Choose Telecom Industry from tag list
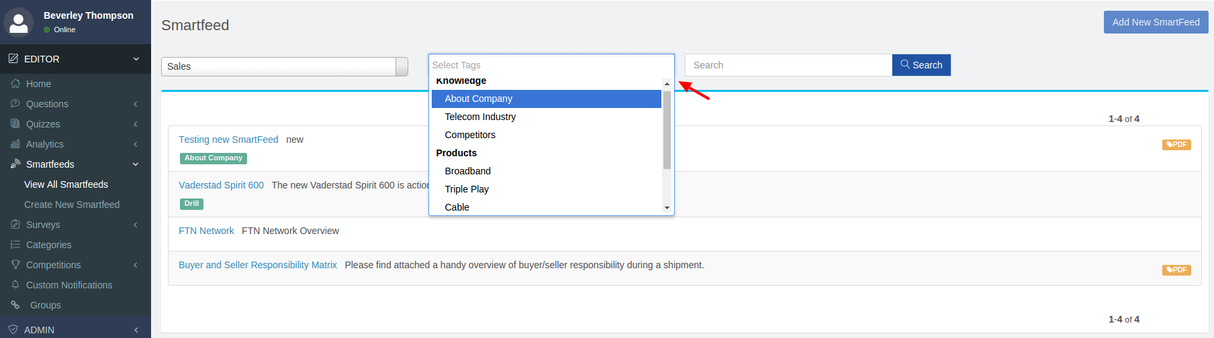Screen dimensions: 1214x338 [x=480, y=117]
